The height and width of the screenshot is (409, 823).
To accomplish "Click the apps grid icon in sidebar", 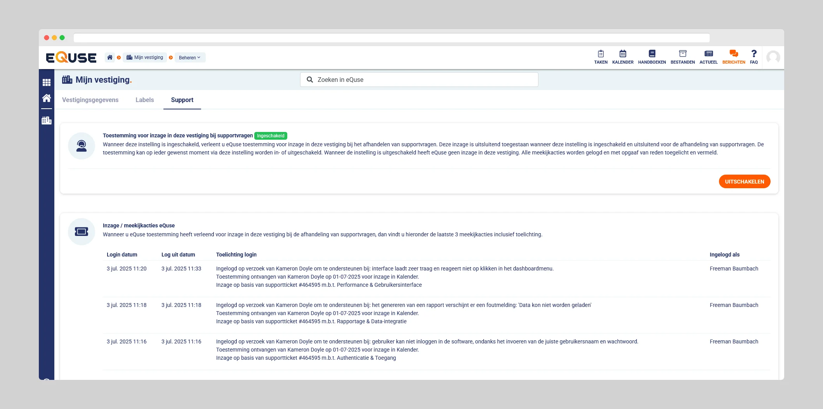I will [47, 82].
